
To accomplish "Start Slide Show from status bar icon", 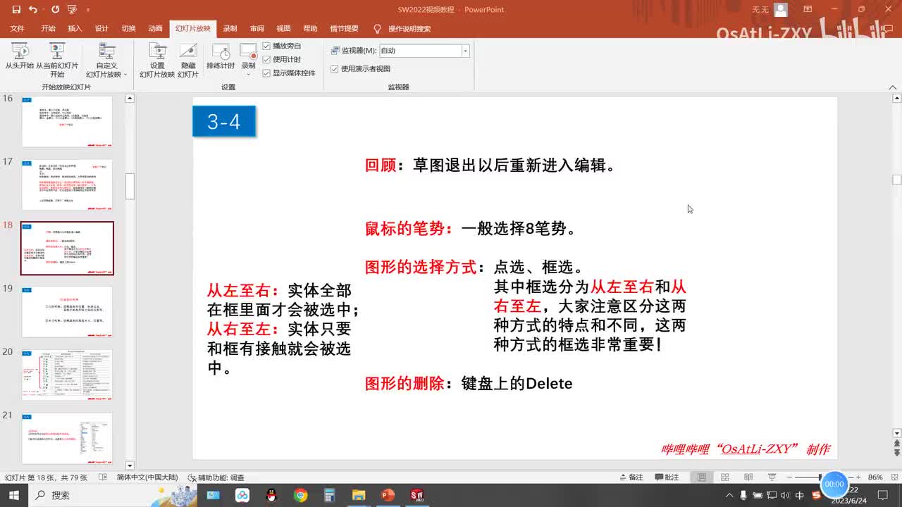I will (x=772, y=477).
